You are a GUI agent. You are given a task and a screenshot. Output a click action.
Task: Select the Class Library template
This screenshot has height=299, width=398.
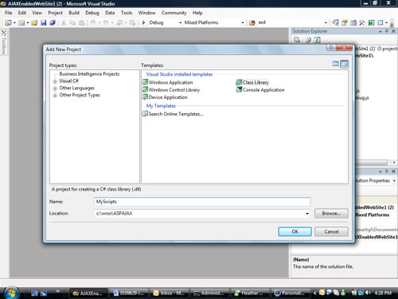(252, 82)
